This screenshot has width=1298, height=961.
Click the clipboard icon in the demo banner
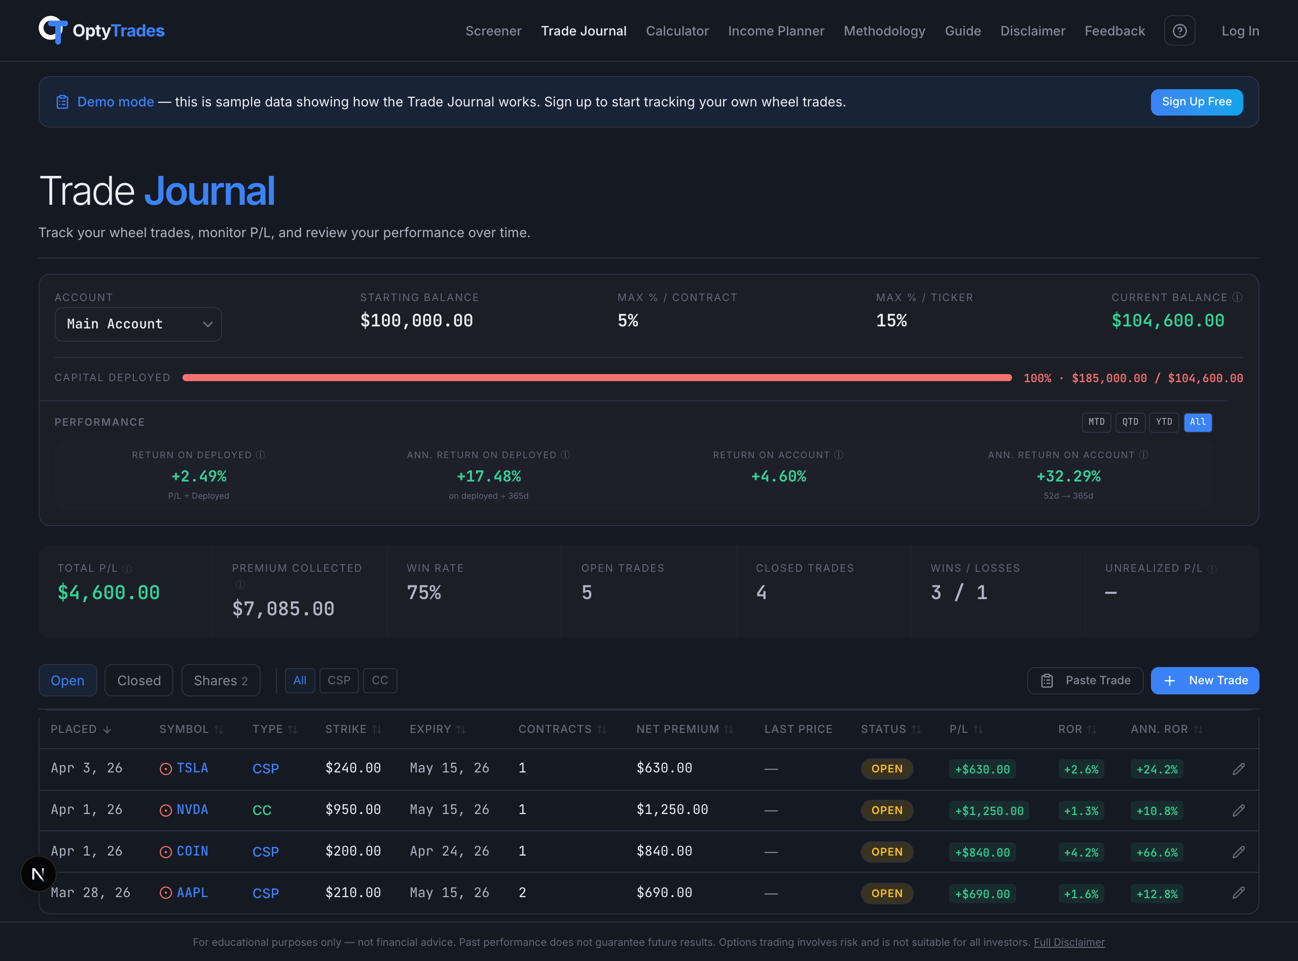[62, 101]
